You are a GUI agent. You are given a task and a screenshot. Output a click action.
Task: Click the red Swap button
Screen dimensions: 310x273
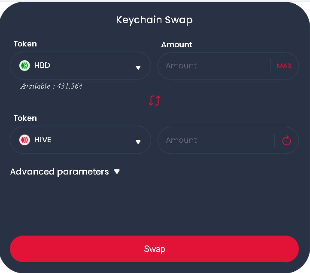154,249
